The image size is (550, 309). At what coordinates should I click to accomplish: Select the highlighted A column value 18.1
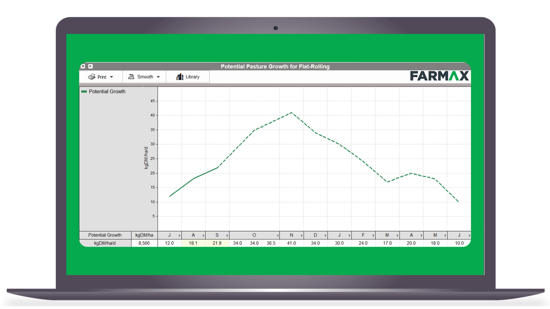point(192,243)
